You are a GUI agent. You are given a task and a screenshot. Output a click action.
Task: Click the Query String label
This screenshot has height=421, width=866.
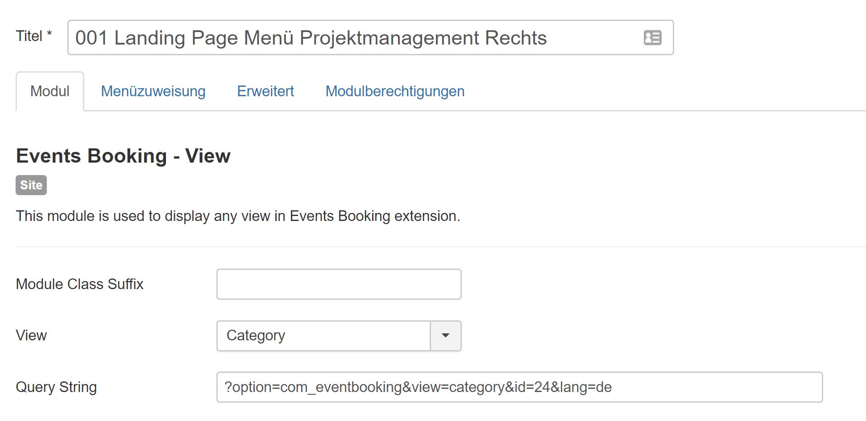(56, 387)
